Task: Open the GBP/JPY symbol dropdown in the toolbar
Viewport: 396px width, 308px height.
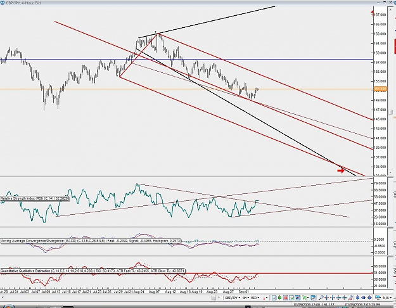Action: pyautogui.click(x=233, y=298)
